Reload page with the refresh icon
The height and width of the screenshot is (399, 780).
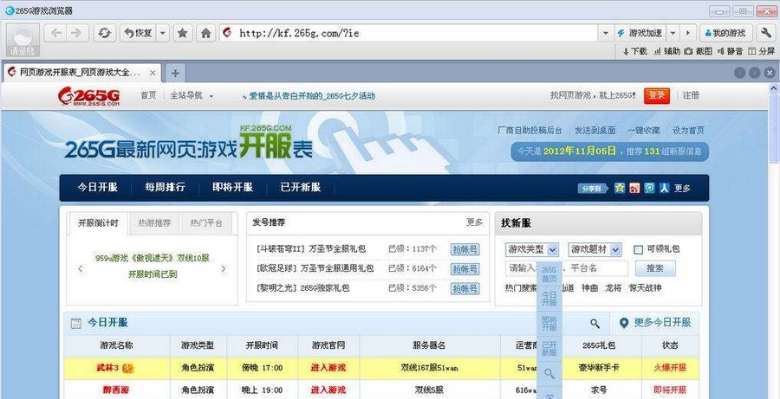pyautogui.click(x=105, y=33)
